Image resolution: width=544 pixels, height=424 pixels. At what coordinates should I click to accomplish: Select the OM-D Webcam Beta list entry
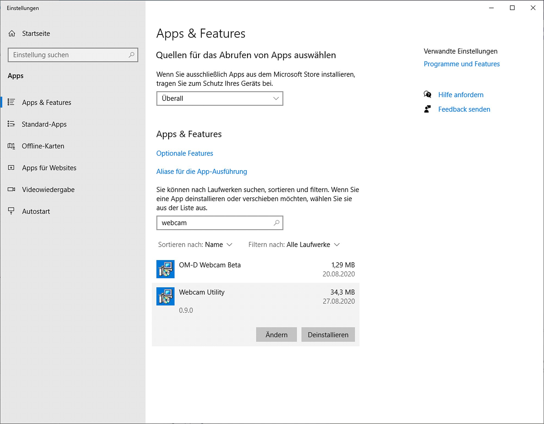pos(256,269)
